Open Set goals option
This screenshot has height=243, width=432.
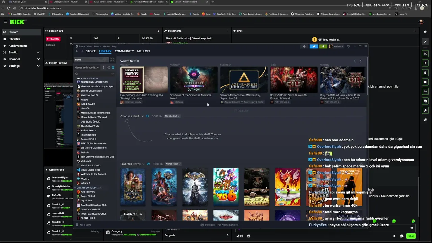point(196,235)
